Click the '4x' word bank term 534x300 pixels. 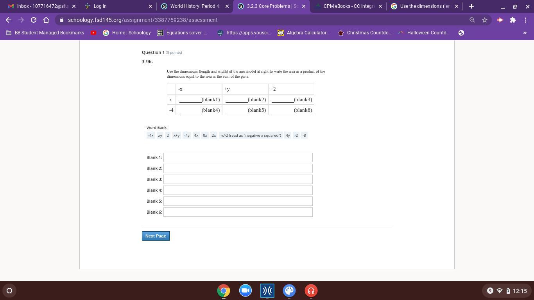[x=196, y=135]
